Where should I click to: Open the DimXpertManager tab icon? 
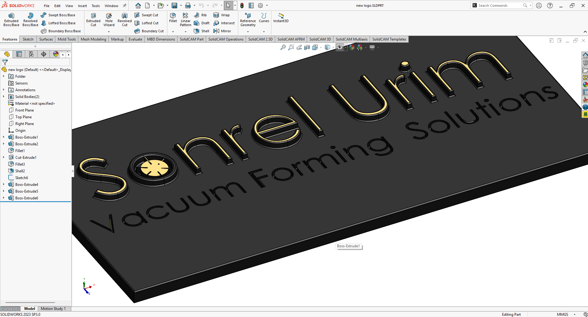click(x=44, y=54)
